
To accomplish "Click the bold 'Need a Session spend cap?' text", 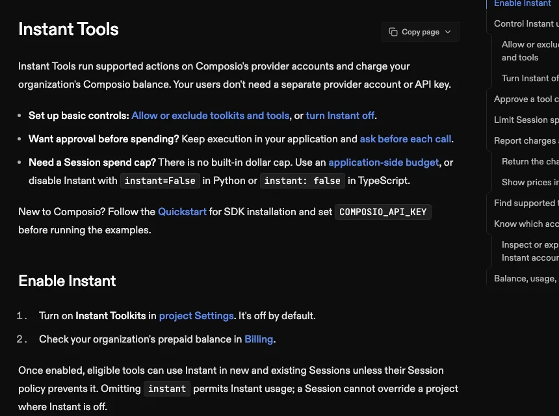I will pyautogui.click(x=92, y=162).
